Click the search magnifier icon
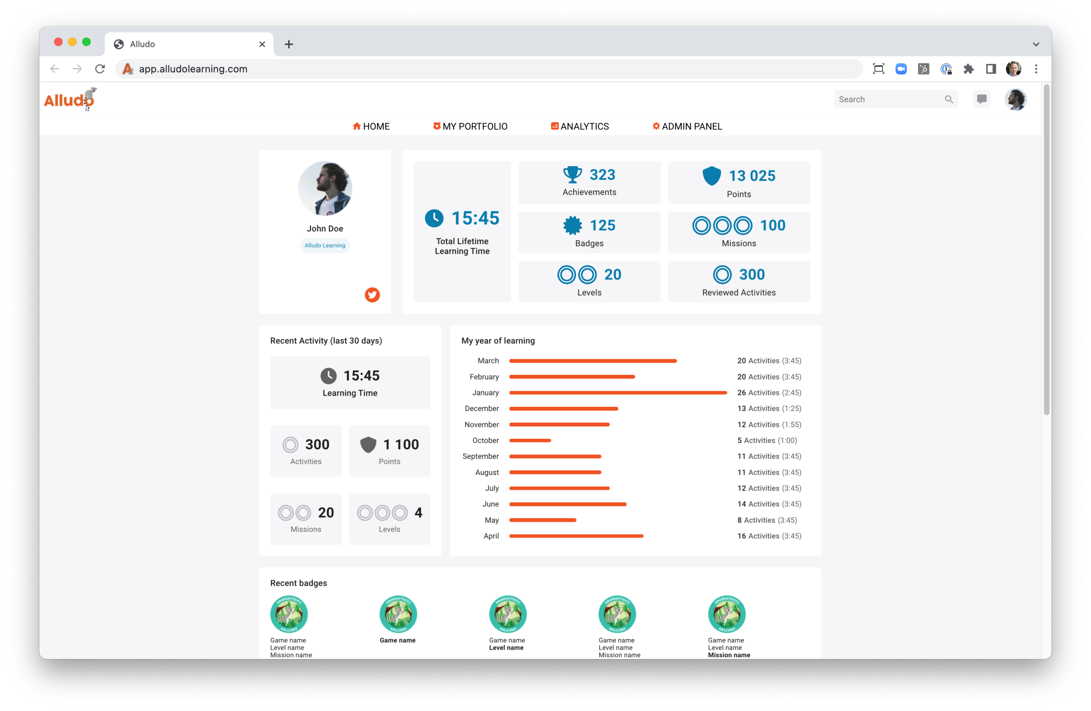Screen dimensions: 1091x711 click(x=948, y=99)
